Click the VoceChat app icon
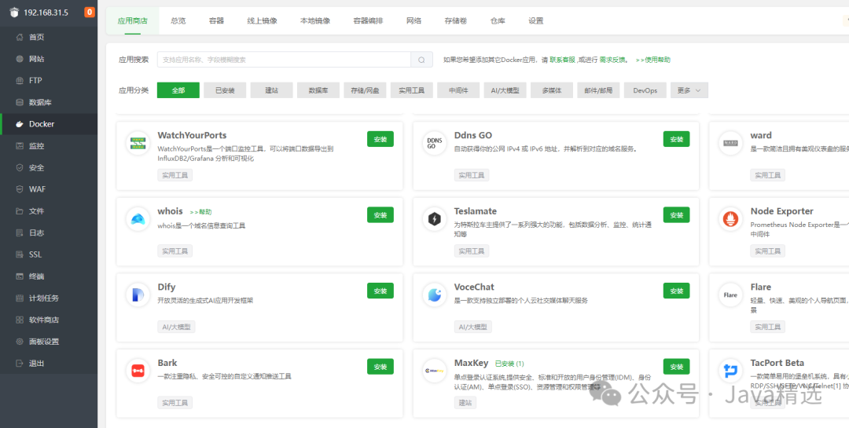Image resolution: width=849 pixels, height=428 pixels. tap(434, 295)
